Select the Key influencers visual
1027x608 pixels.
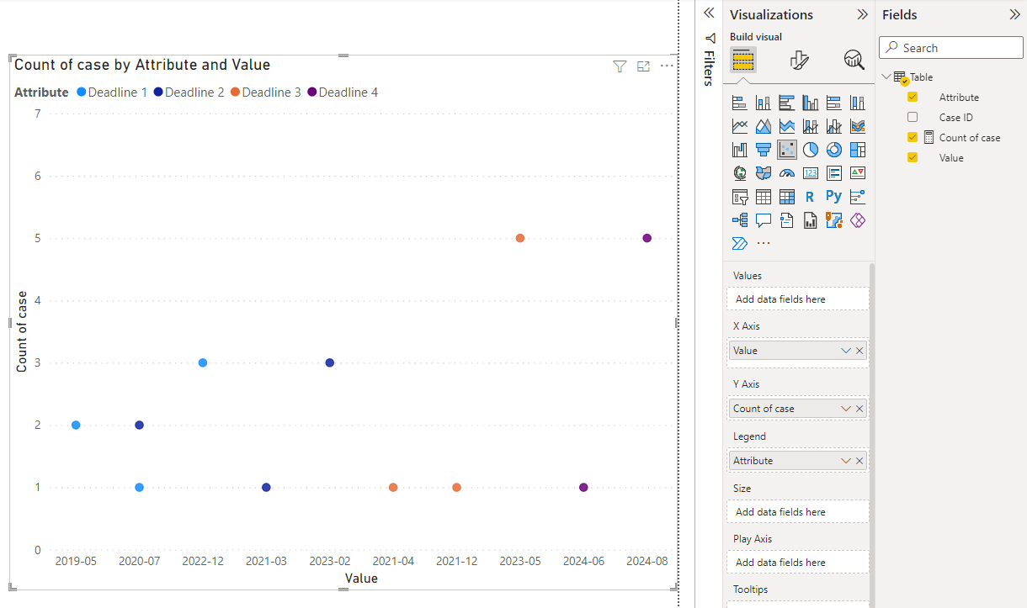point(858,197)
